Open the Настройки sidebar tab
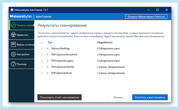This screenshot has height=109, width=180. (x=22, y=54)
